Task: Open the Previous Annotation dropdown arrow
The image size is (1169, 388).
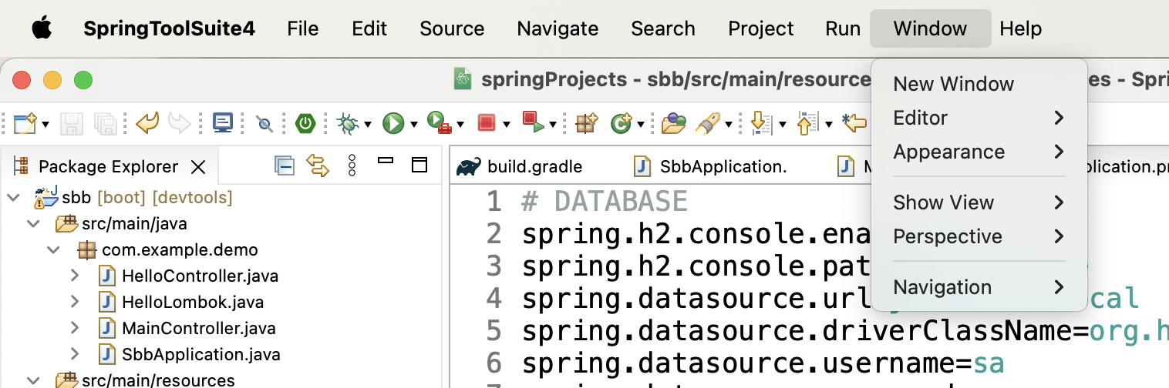Action: pyautogui.click(x=829, y=125)
